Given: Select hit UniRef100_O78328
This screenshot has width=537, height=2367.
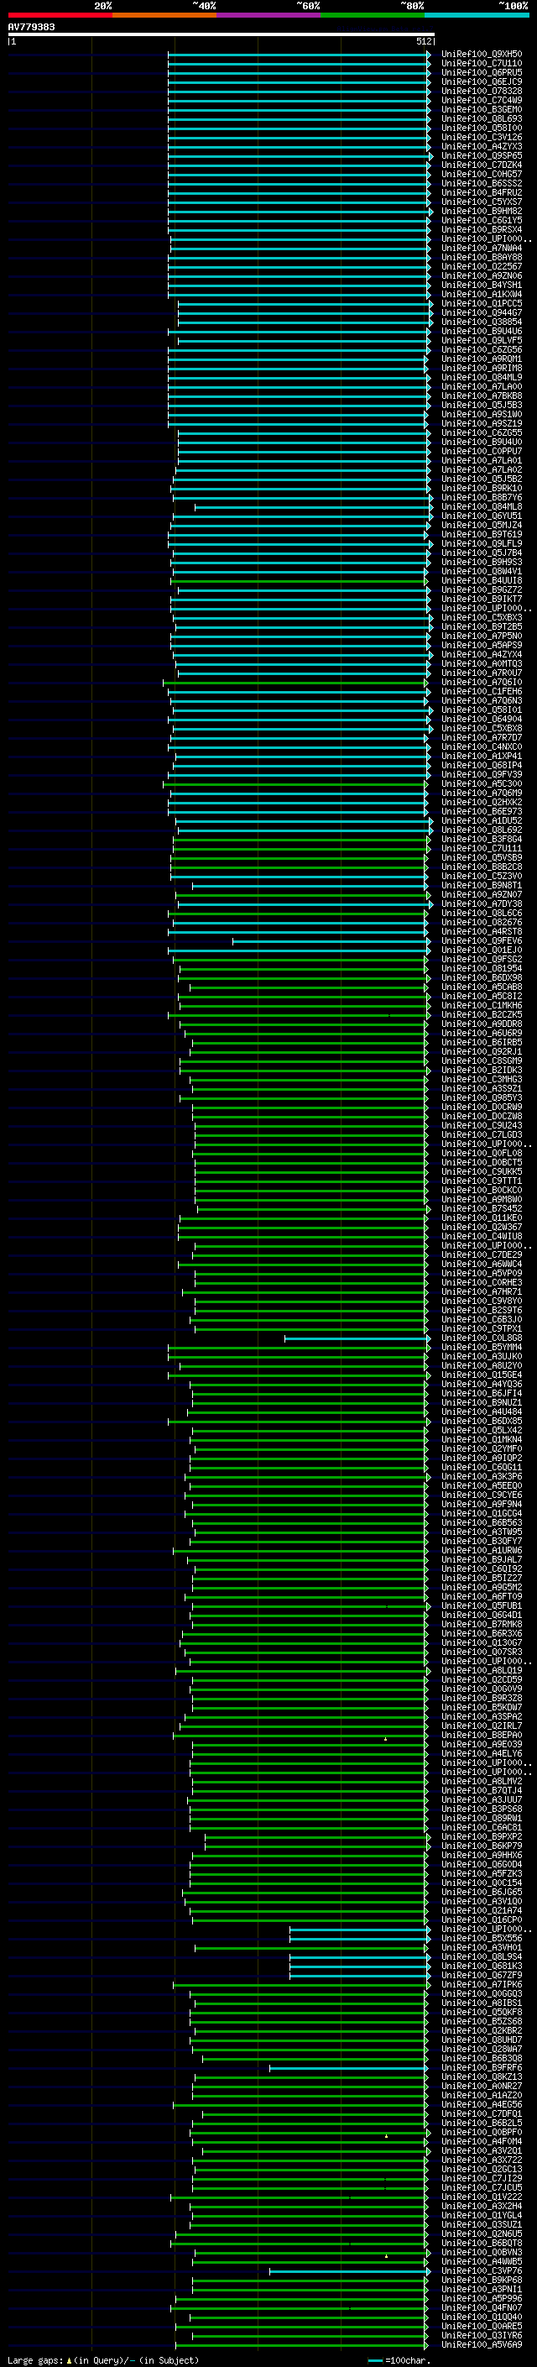Looking at the screenshot, I should (482, 92).
